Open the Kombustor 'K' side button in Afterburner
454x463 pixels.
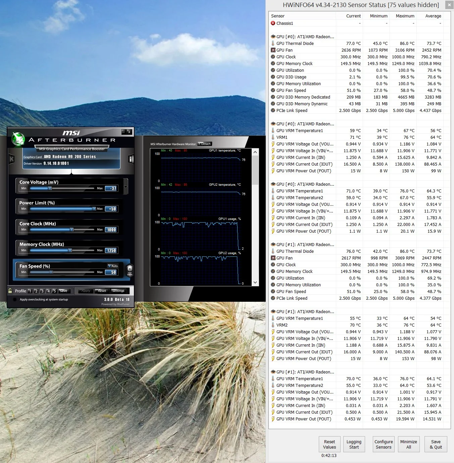11,159
